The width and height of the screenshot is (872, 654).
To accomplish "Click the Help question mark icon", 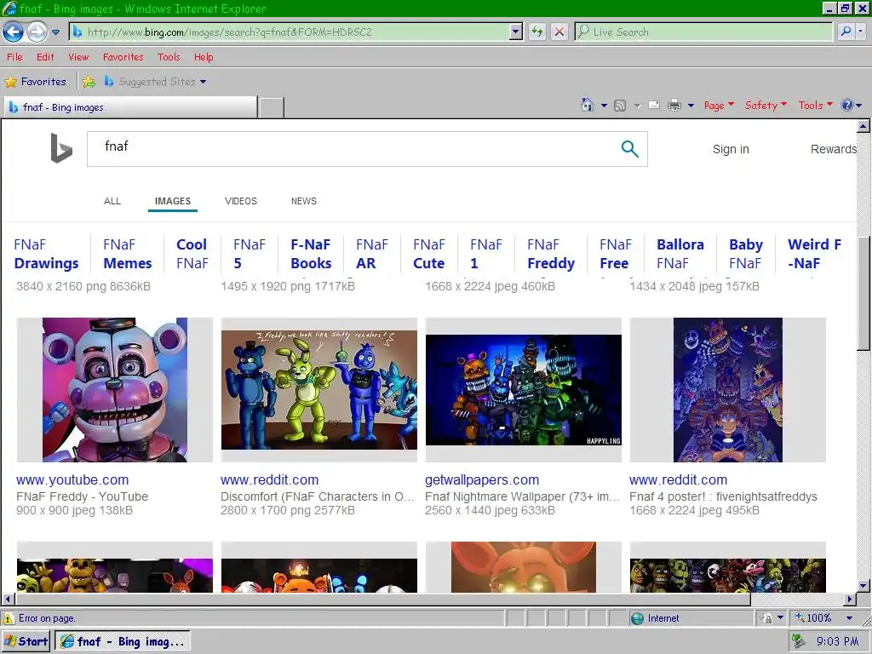I will [847, 105].
